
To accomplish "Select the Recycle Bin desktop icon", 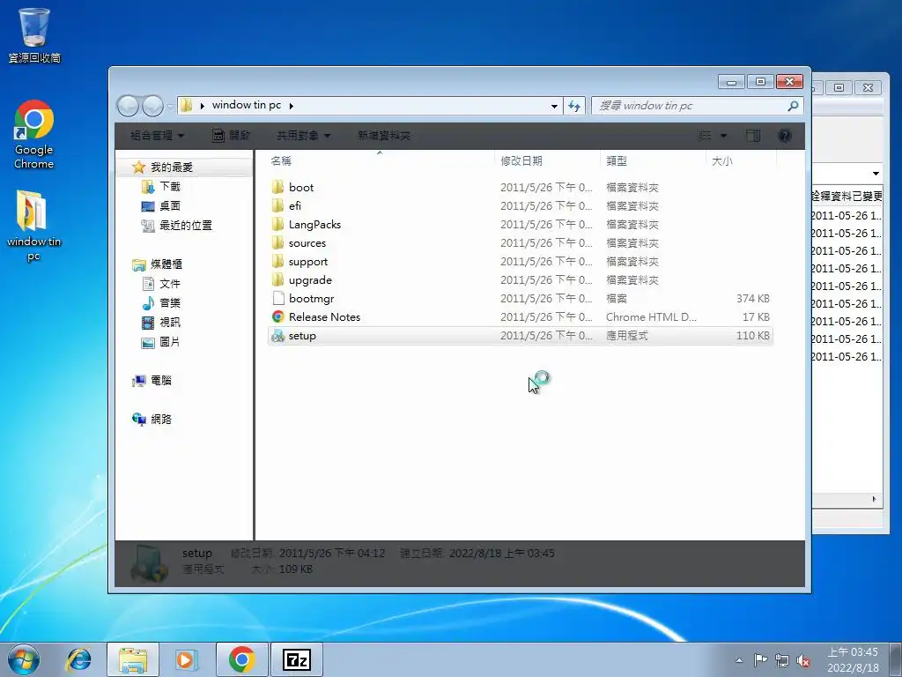I will [34, 35].
